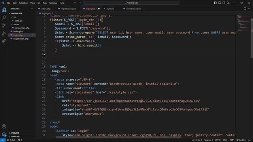
Task: Select the login.php editor tab
Action: 91,9
